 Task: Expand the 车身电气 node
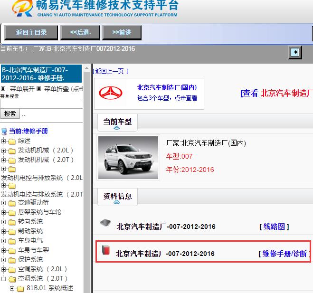[x=3, y=241]
